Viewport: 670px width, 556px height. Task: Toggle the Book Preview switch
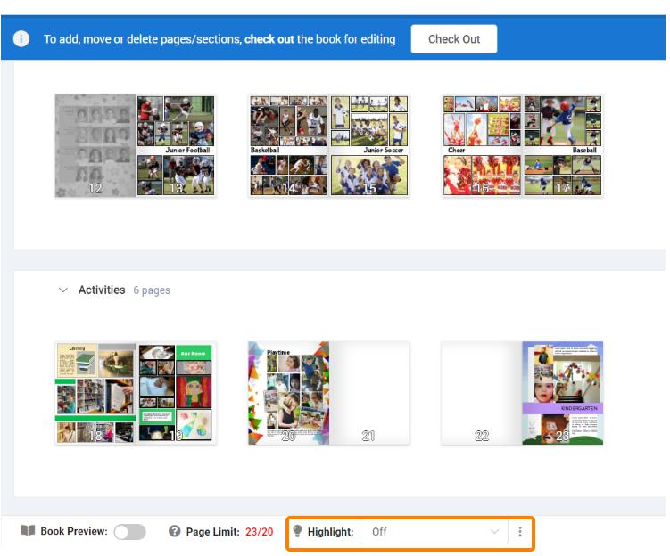[x=130, y=532]
